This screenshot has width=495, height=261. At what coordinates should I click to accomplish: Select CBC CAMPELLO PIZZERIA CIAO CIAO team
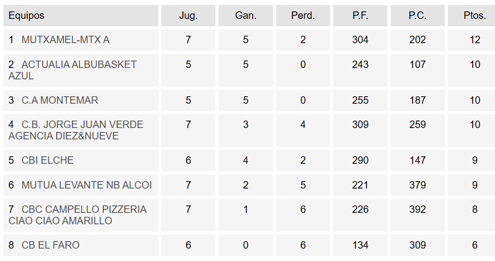(77, 215)
